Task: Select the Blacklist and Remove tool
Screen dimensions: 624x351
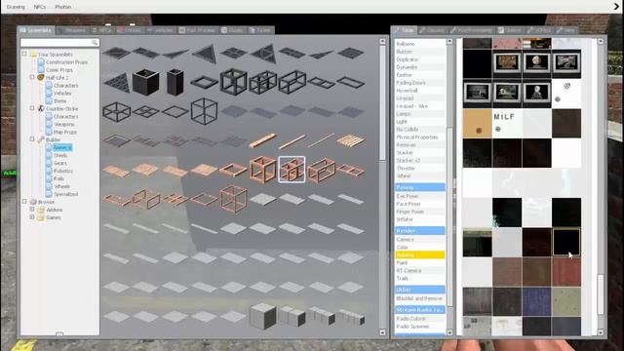Action: coord(420,298)
